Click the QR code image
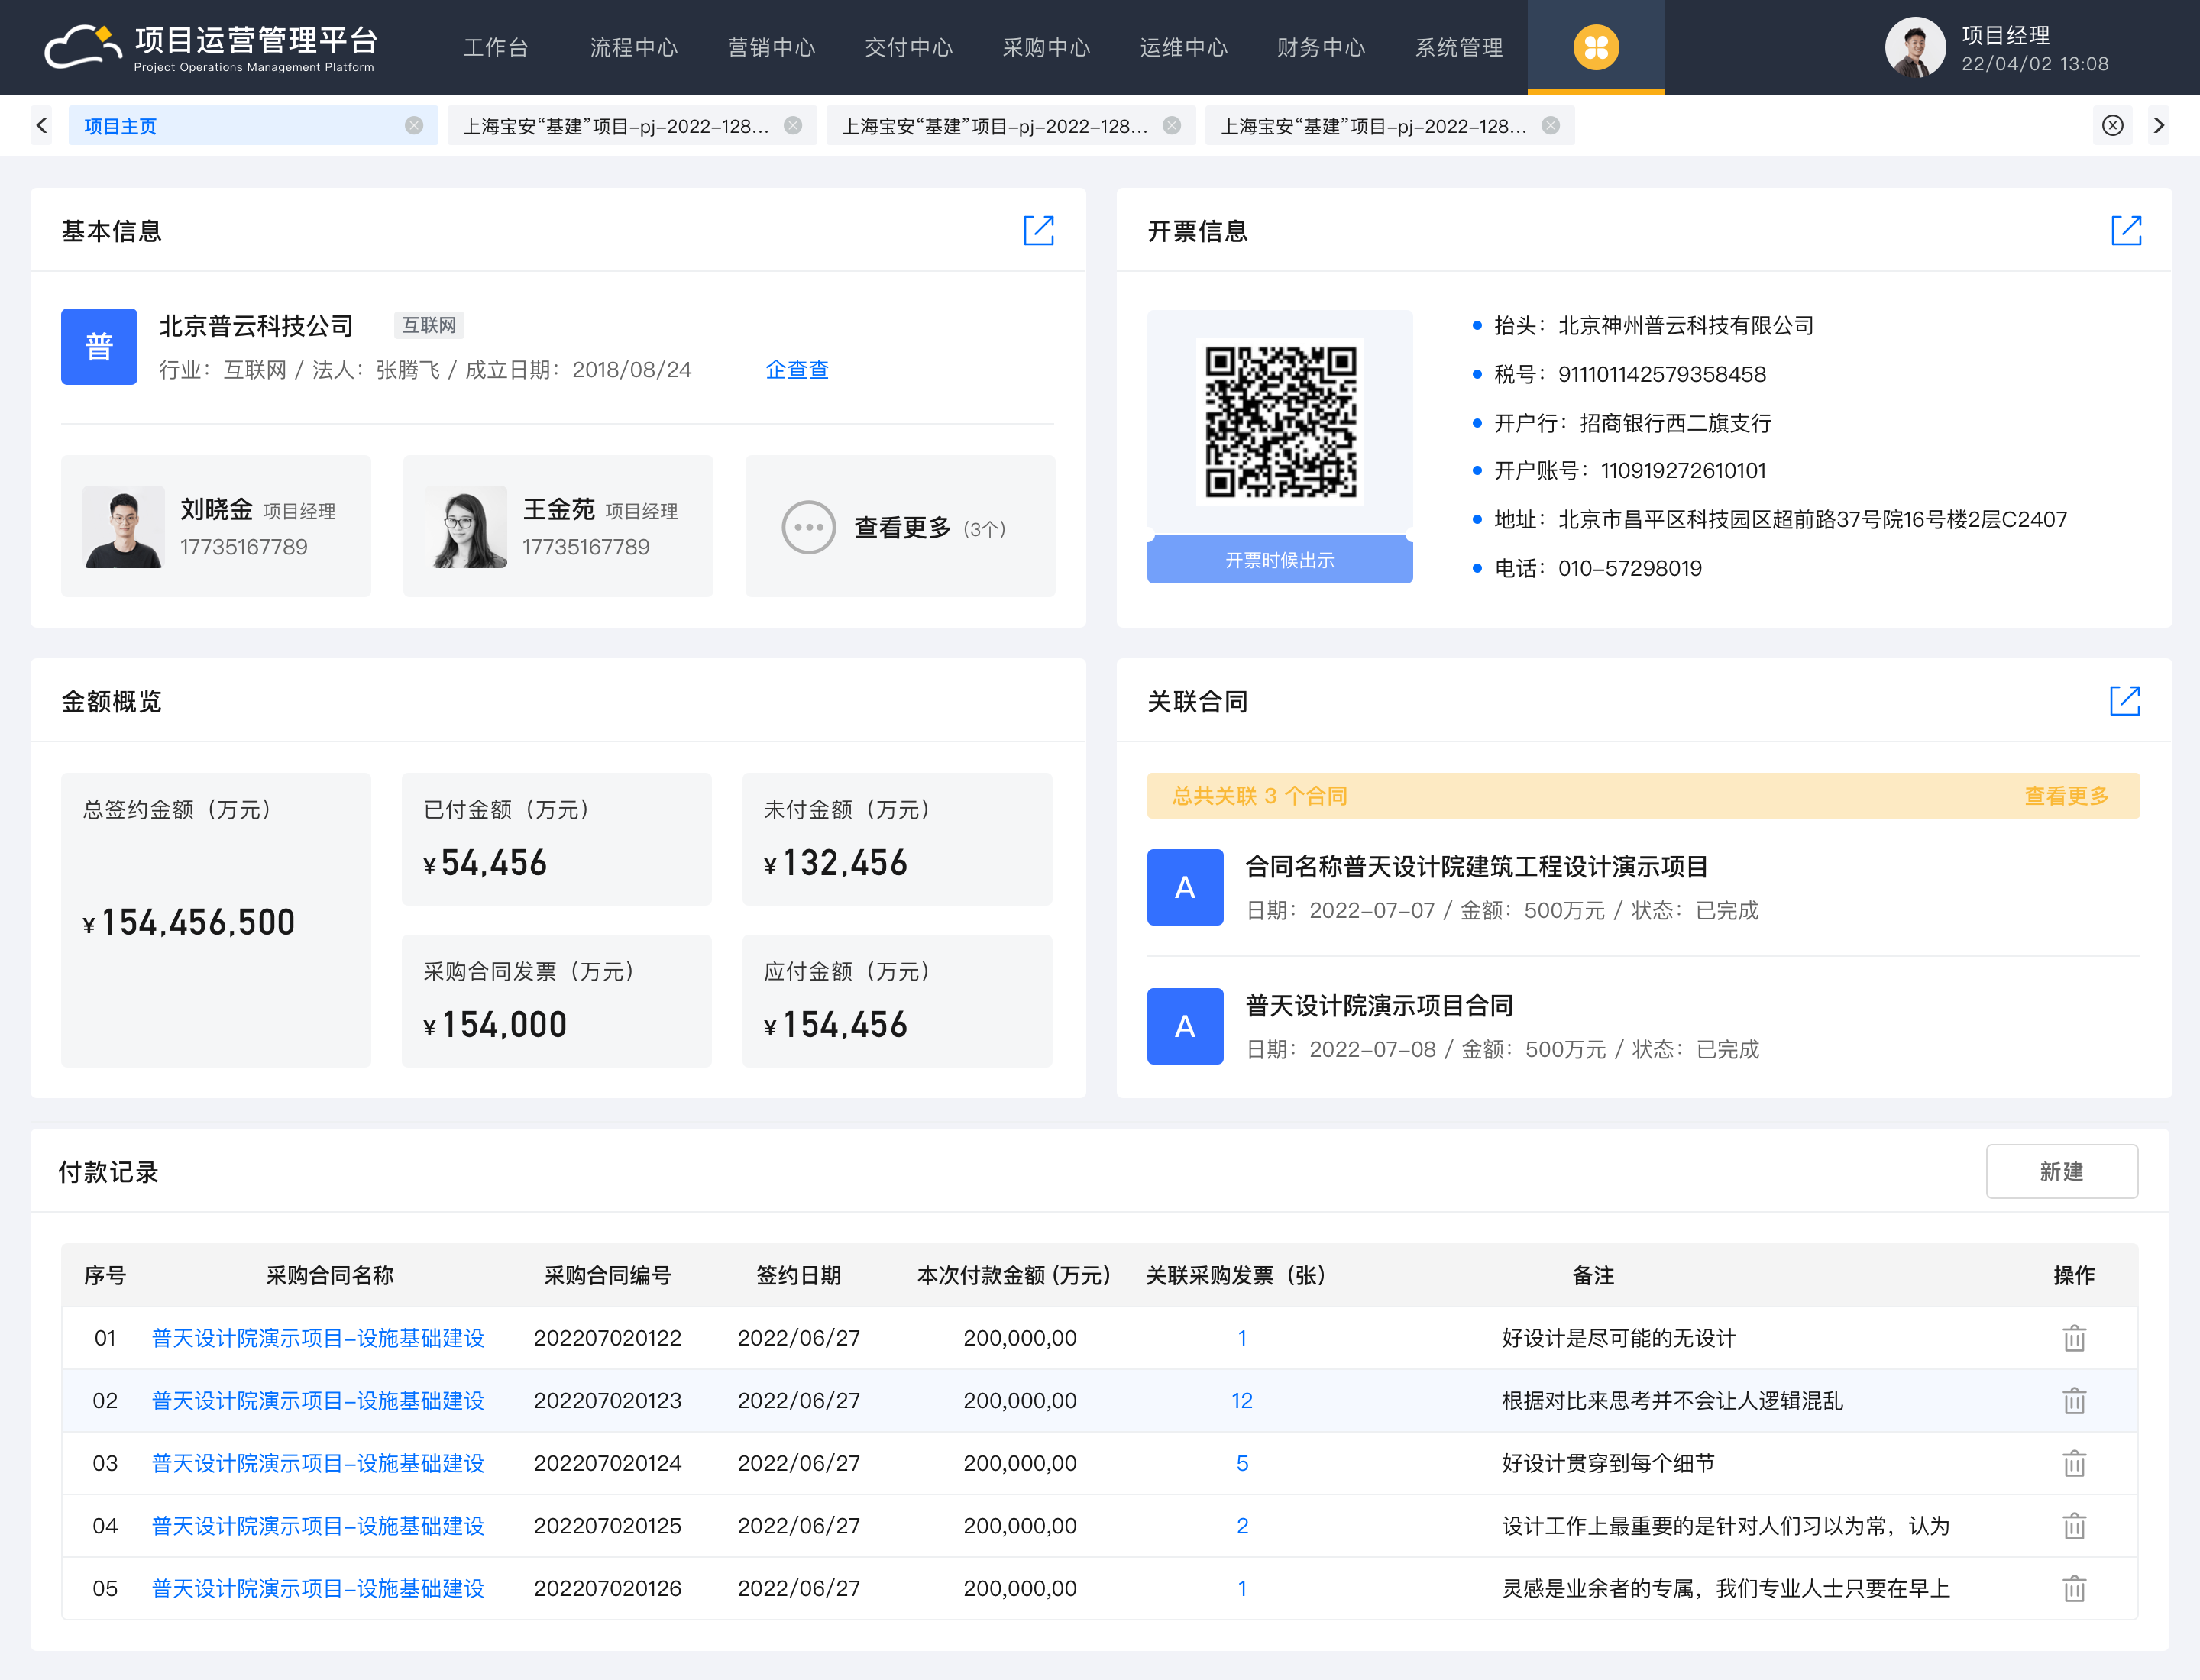 pos(1280,421)
